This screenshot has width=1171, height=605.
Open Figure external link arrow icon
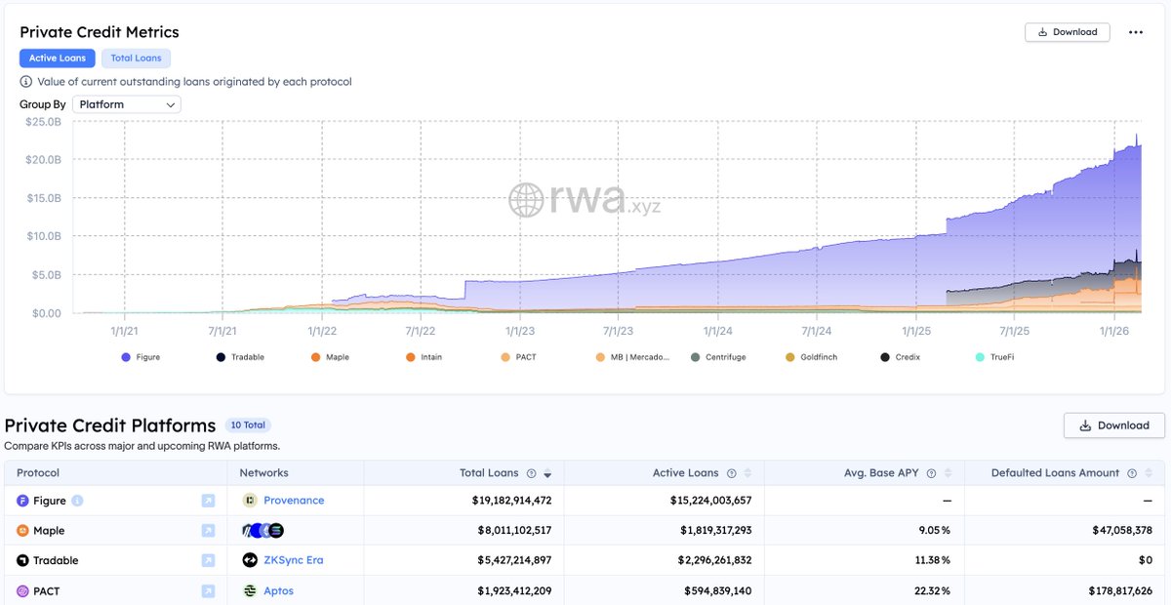(x=208, y=501)
